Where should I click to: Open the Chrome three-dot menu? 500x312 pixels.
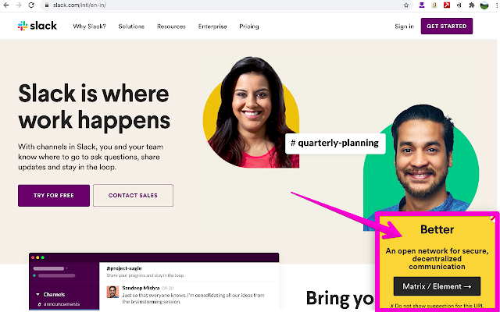tap(497, 5)
